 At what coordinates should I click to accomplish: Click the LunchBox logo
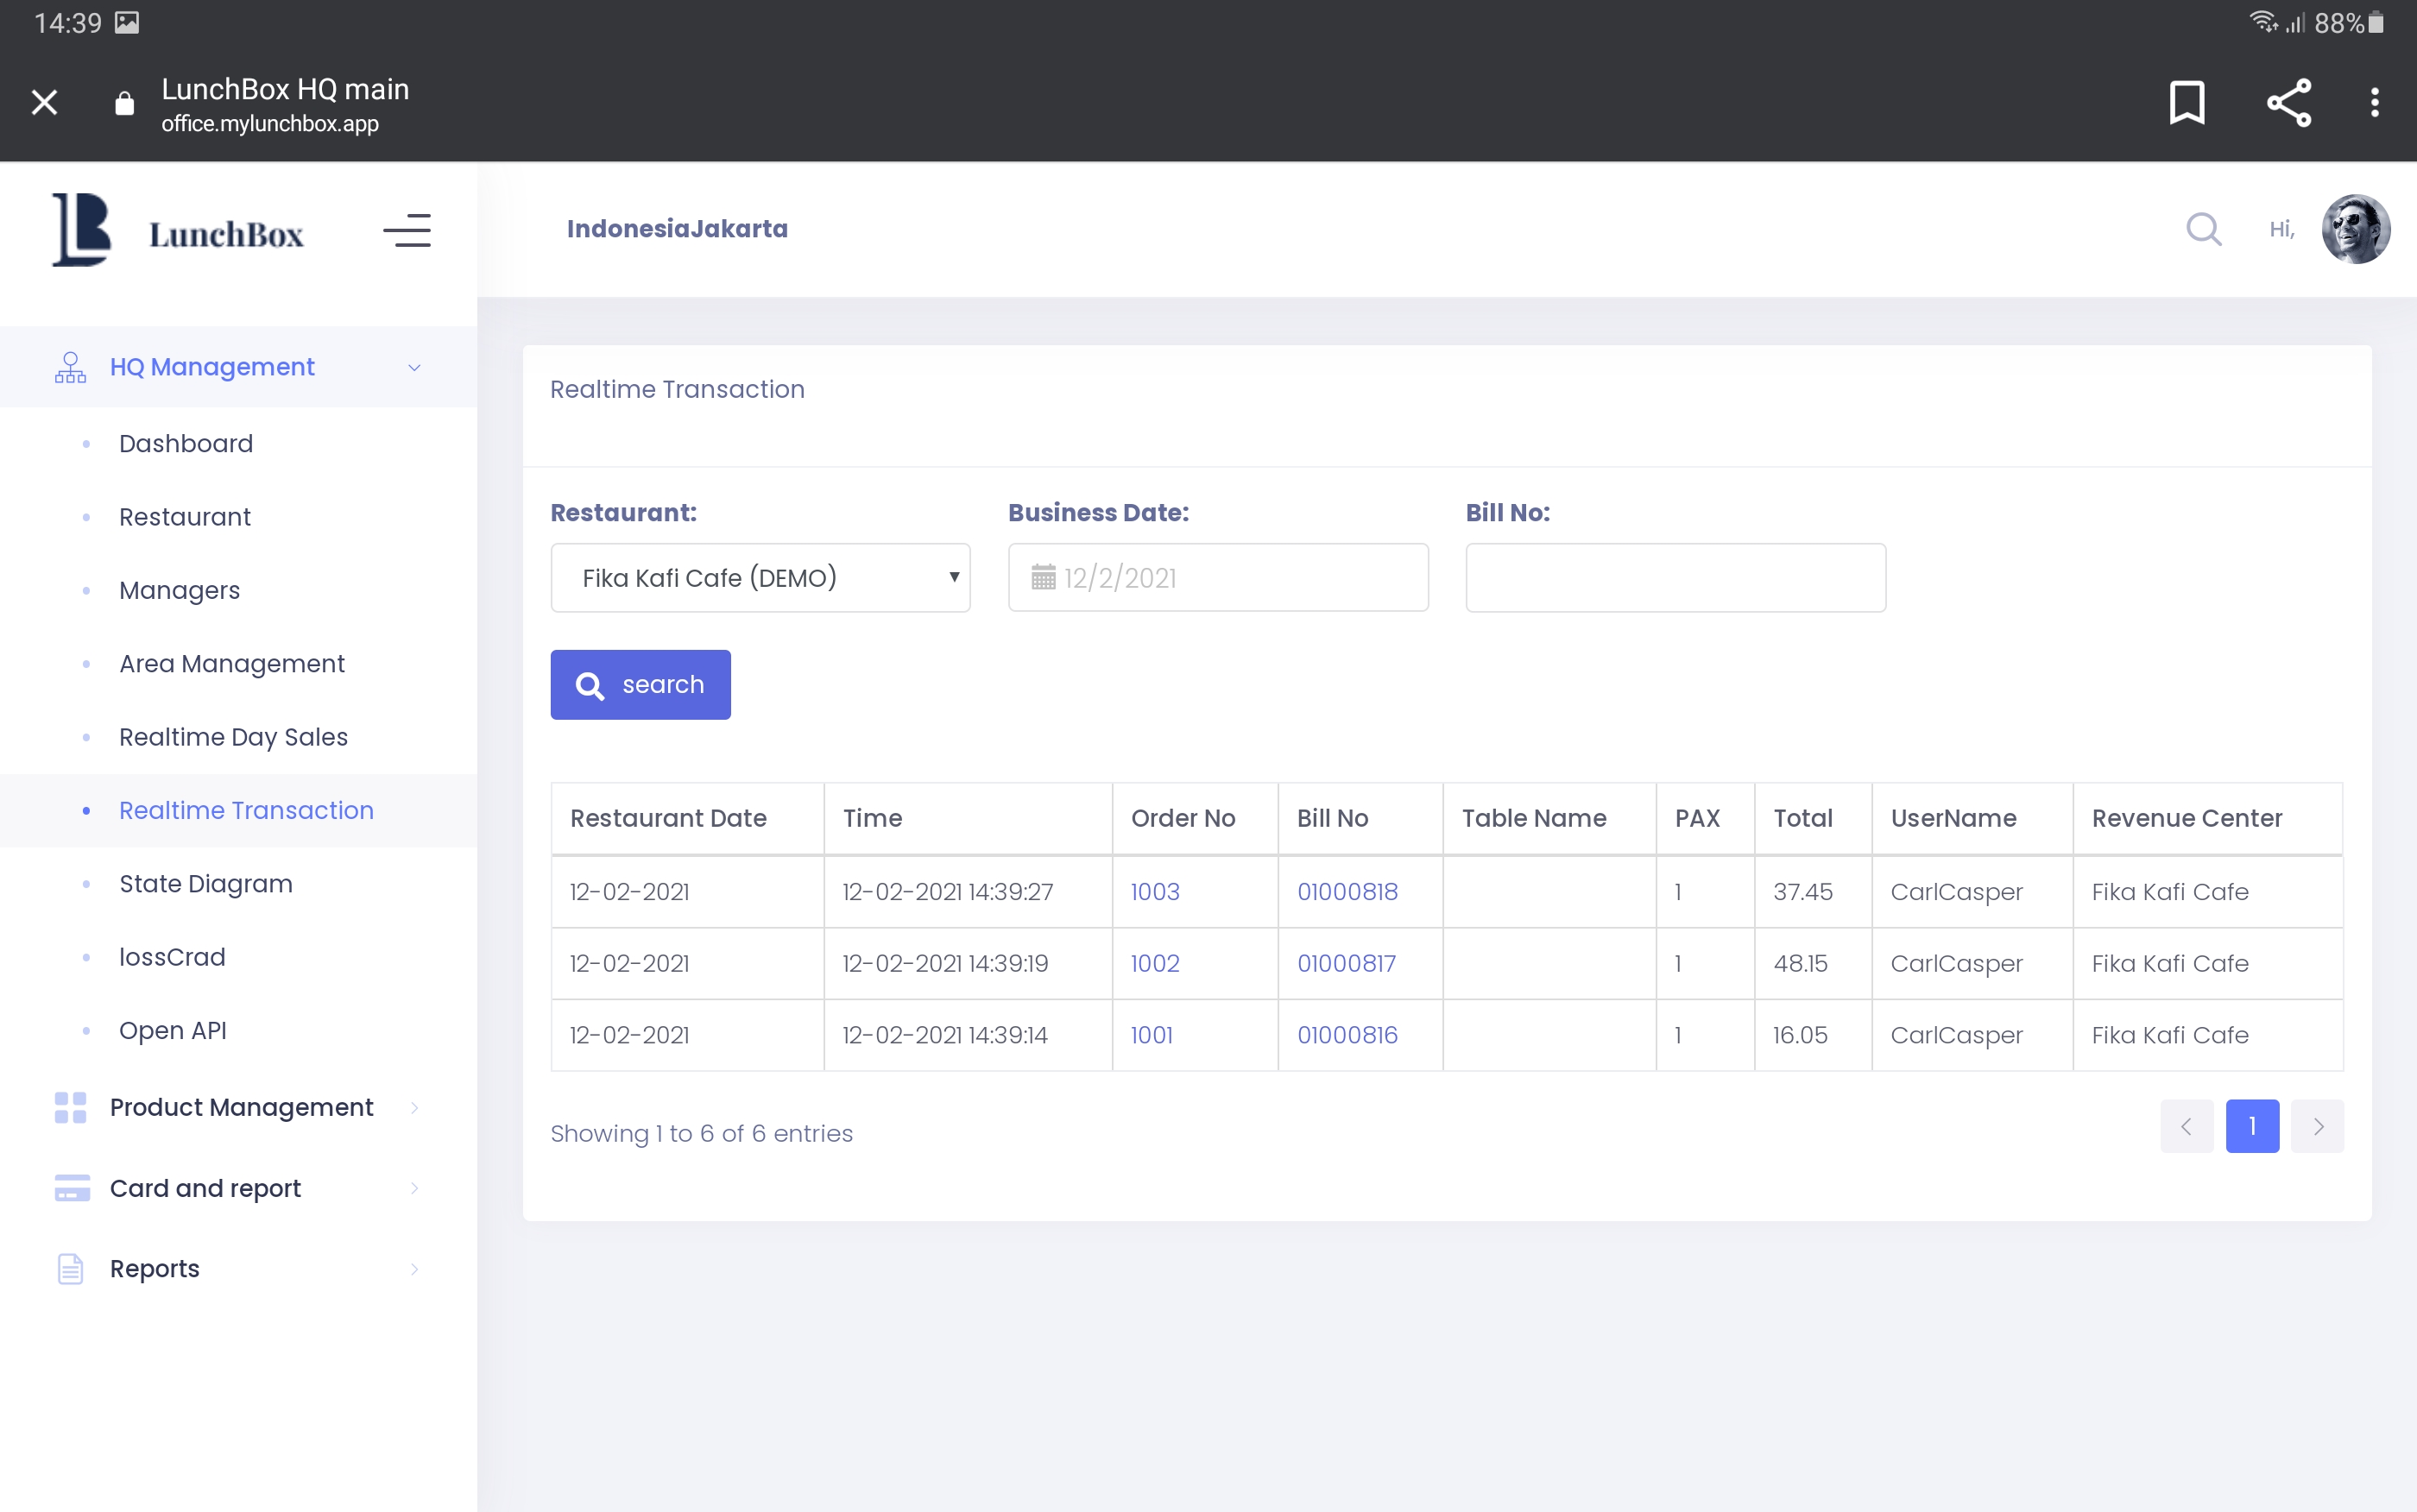[x=178, y=230]
